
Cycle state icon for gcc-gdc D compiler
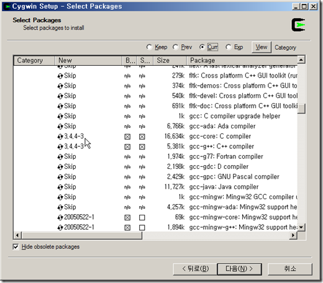(x=60, y=167)
